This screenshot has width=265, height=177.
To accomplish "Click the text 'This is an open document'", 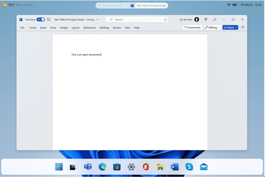I will 86,55.
